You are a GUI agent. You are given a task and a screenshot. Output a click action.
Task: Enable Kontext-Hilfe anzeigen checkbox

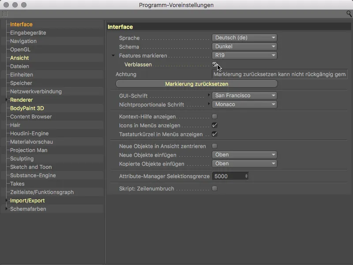point(214,117)
